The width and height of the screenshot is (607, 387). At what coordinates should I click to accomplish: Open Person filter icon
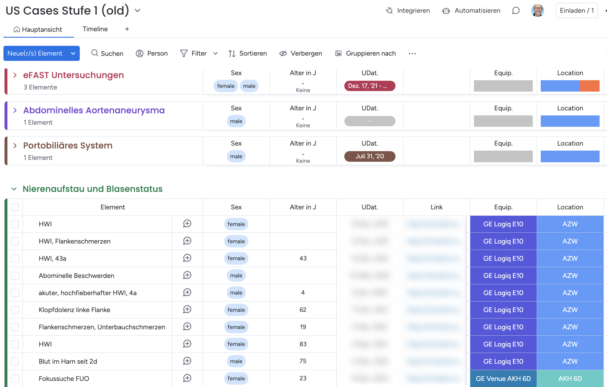pyautogui.click(x=139, y=53)
